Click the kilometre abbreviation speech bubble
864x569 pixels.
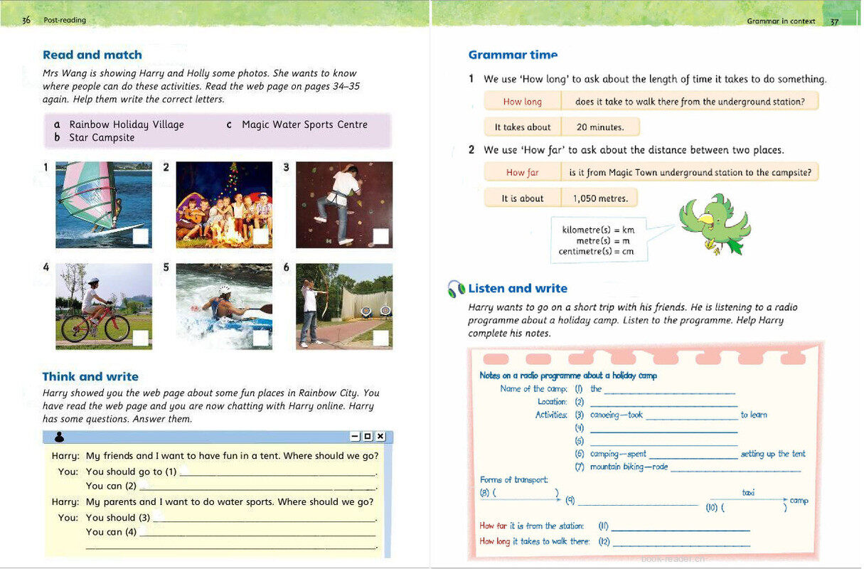coord(597,240)
